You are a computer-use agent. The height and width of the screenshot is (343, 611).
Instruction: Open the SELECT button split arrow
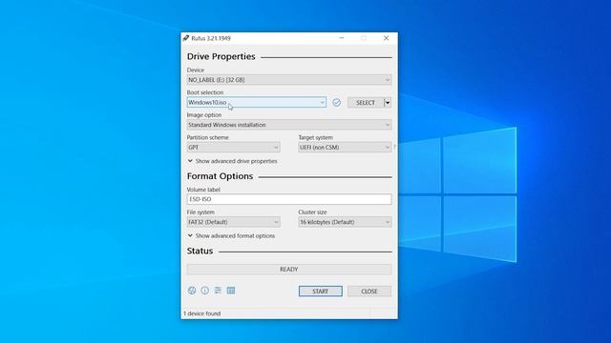(388, 103)
